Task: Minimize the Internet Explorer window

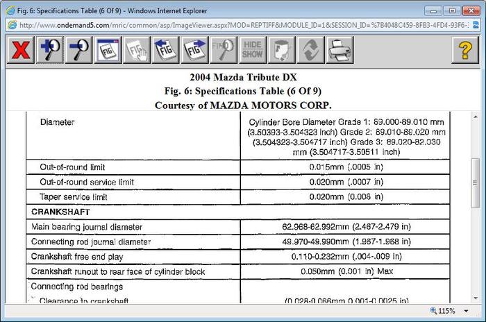Action: pyautogui.click(x=433, y=11)
